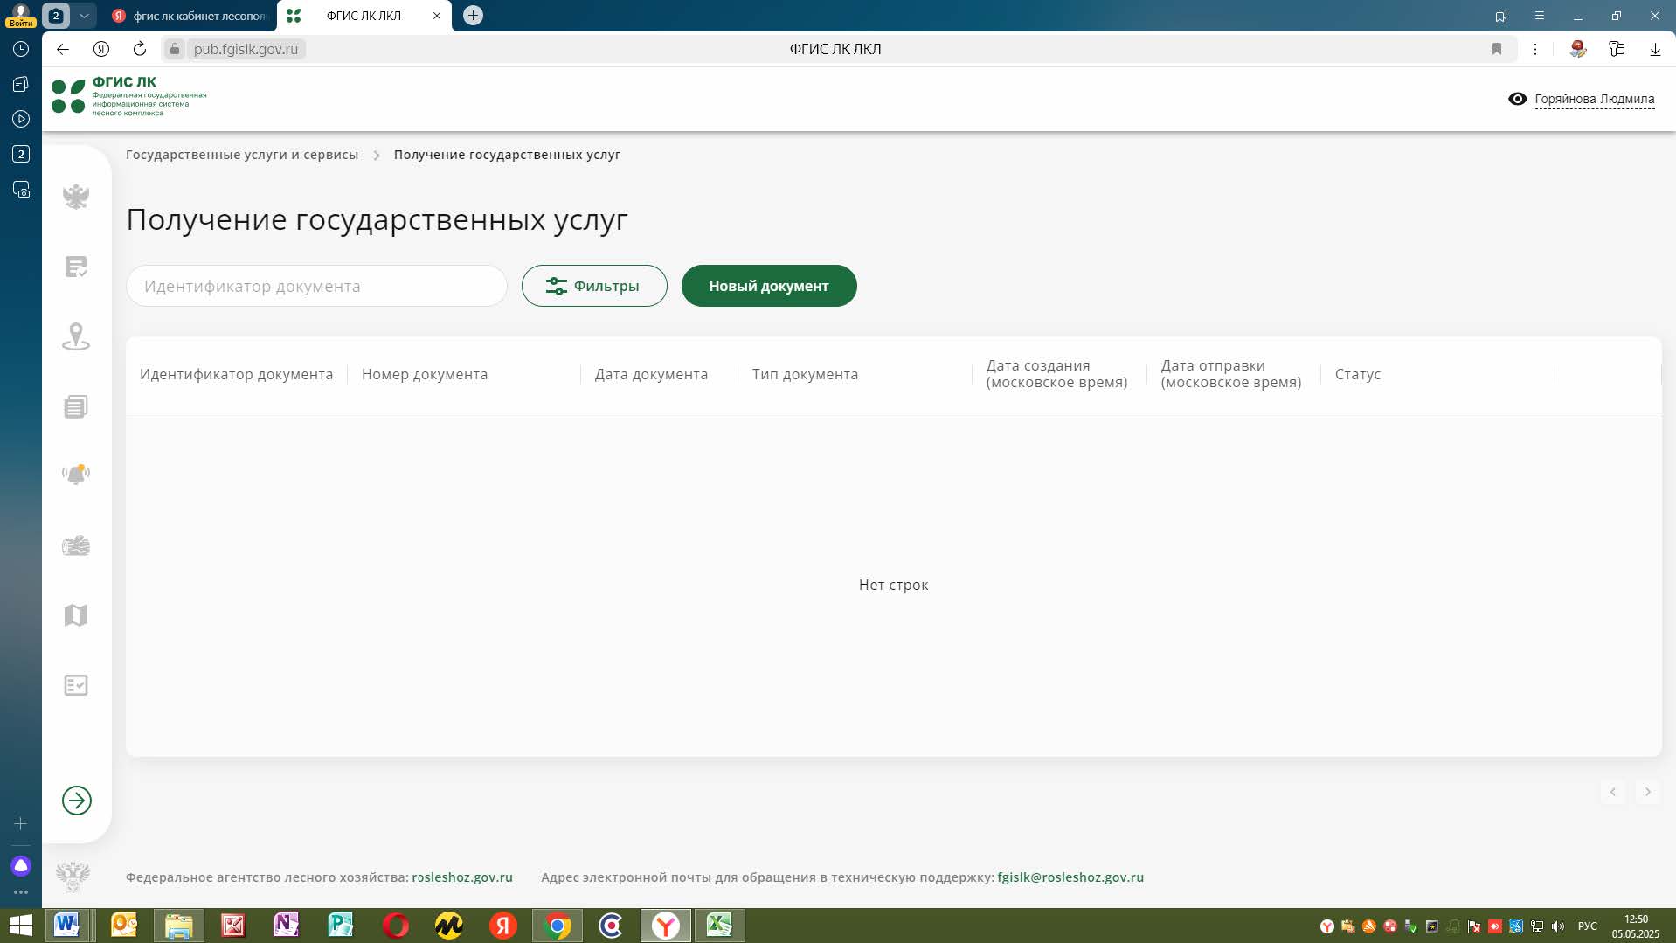
Task: Open browser history clock icon in side panel
Action: [x=21, y=49]
